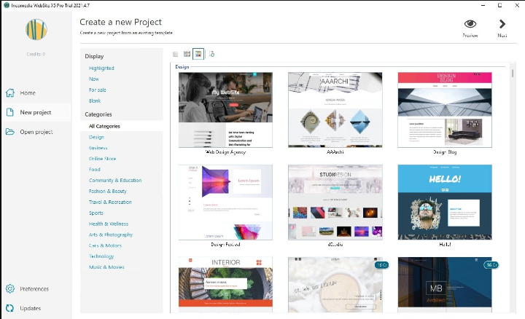Click the Design Blog caption text
The height and width of the screenshot is (319, 525).
coord(445,152)
